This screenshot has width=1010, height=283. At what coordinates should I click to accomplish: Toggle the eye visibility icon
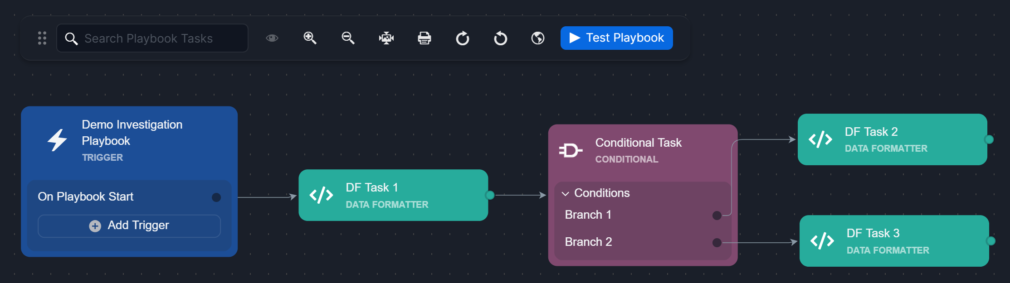click(x=272, y=38)
